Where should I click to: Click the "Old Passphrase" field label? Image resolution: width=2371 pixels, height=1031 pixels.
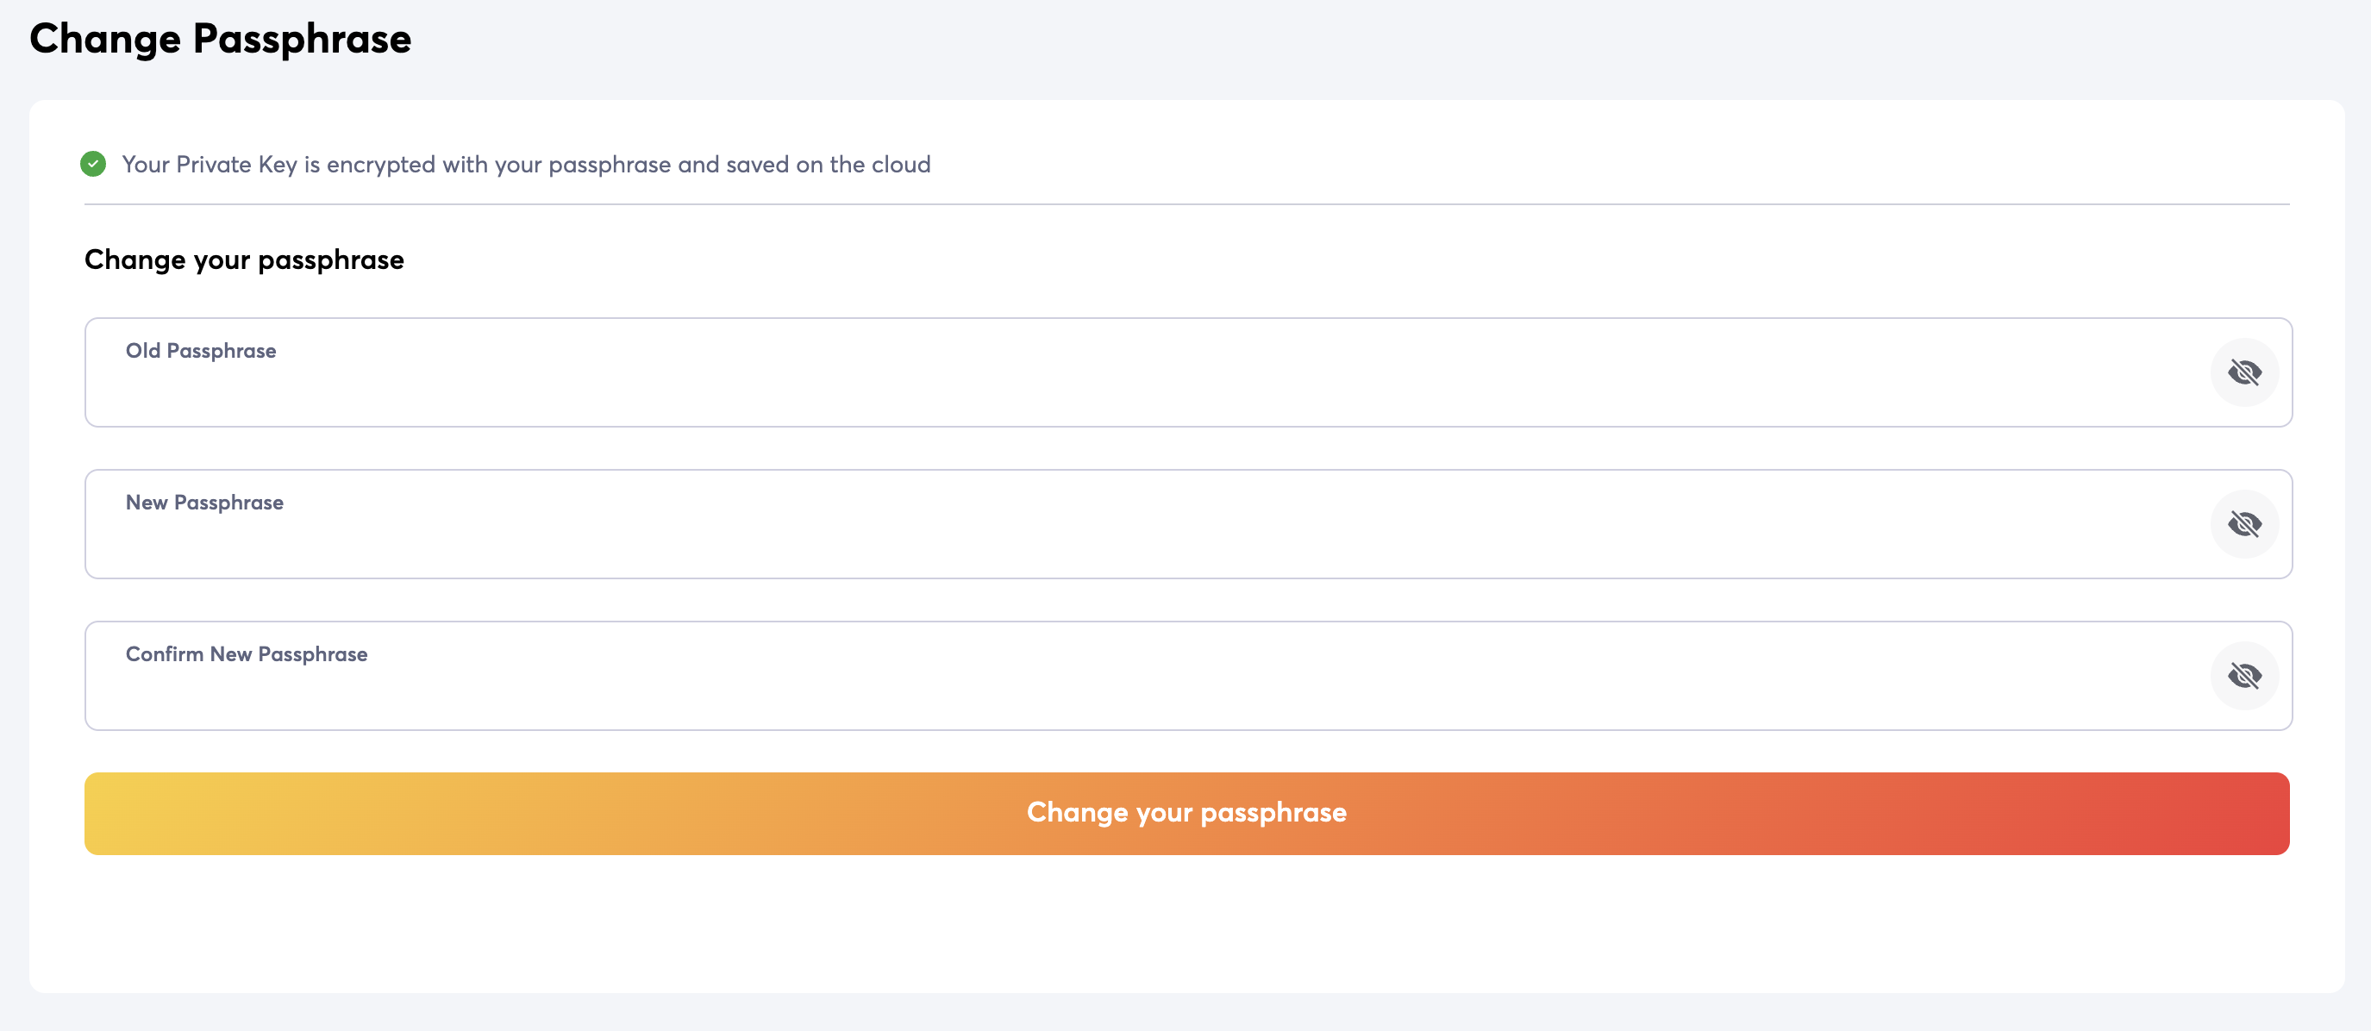tap(201, 351)
